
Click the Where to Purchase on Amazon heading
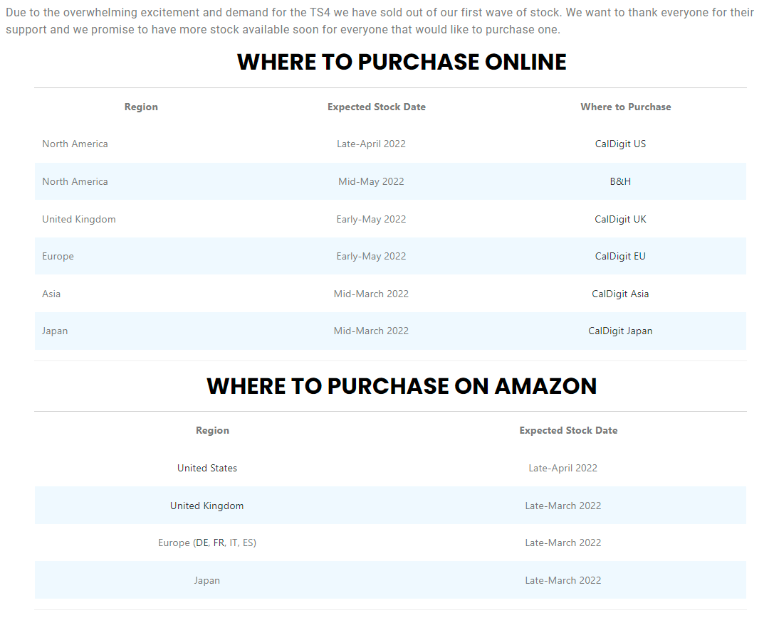click(x=401, y=386)
